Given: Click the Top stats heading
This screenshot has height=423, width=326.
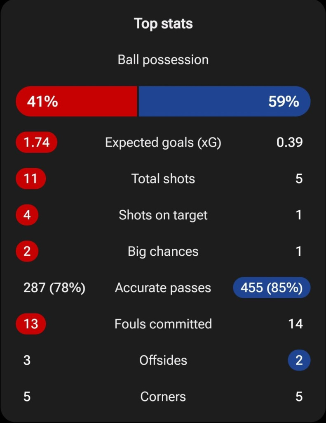Looking at the screenshot, I should coord(163,24).
